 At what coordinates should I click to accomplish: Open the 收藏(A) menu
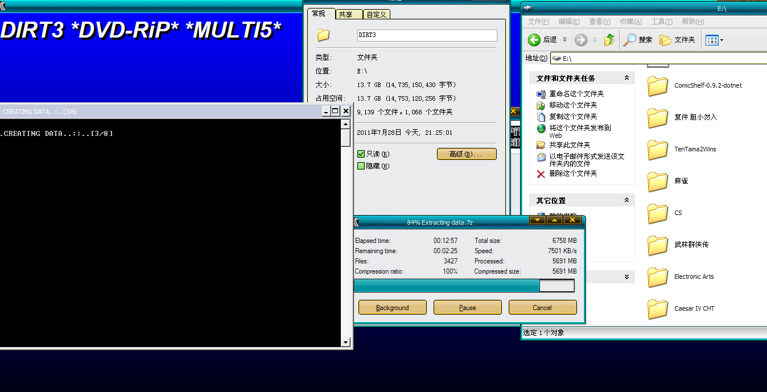[x=630, y=22]
